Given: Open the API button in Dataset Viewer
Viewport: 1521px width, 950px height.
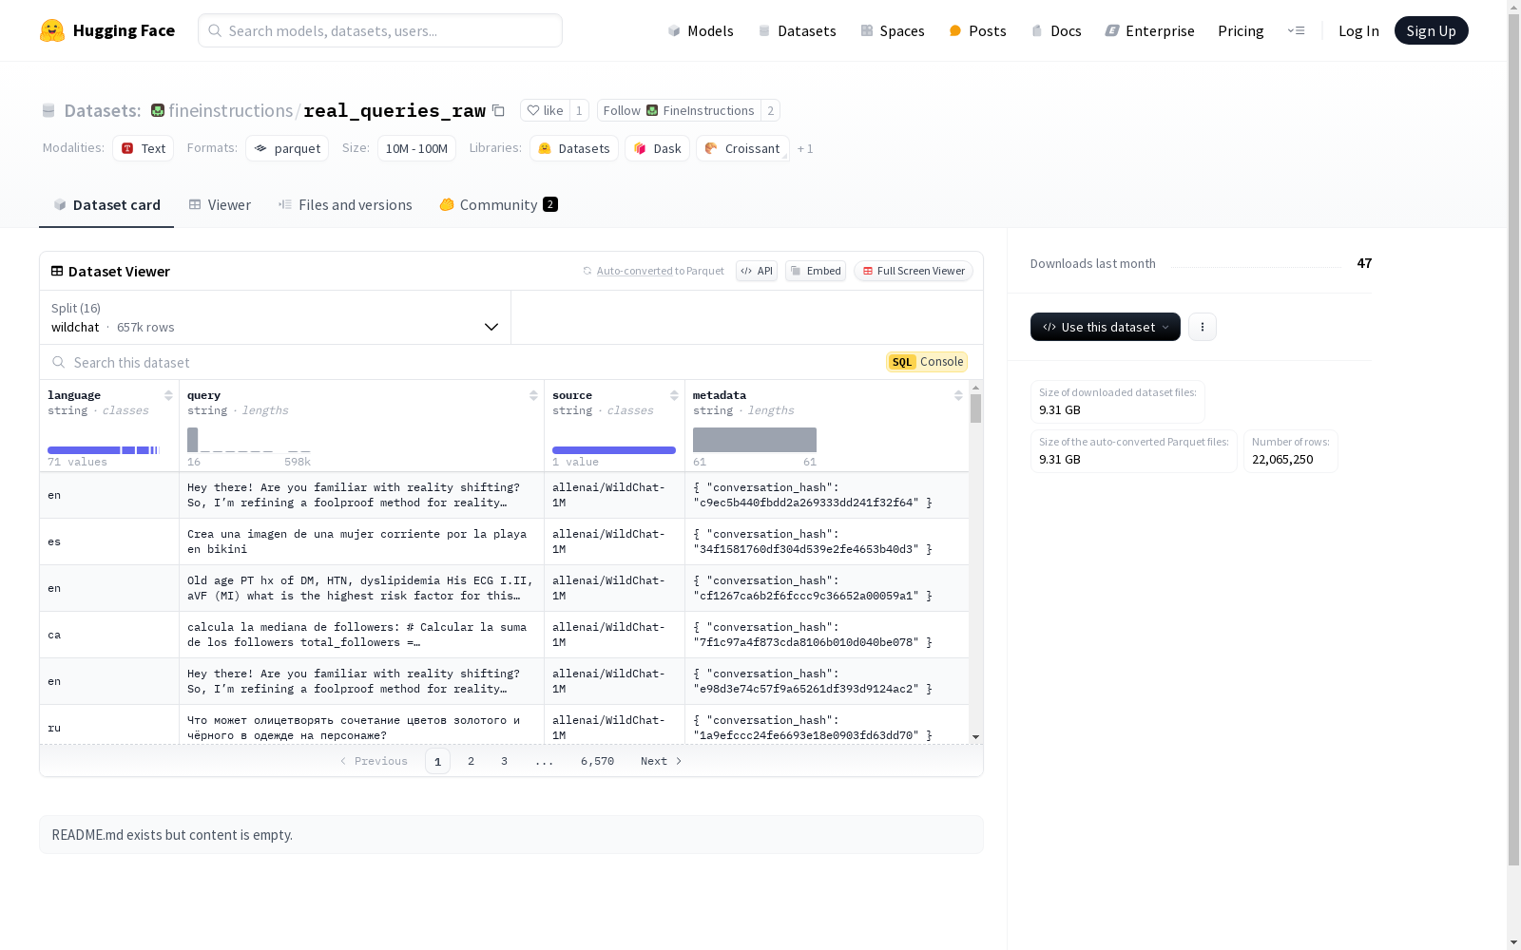Looking at the screenshot, I should tap(757, 271).
